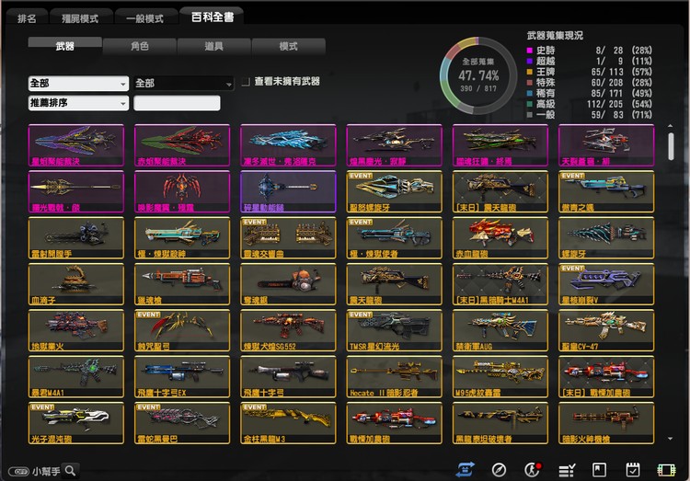Click the film strip icon
This screenshot has height=481, width=690.
666,470
